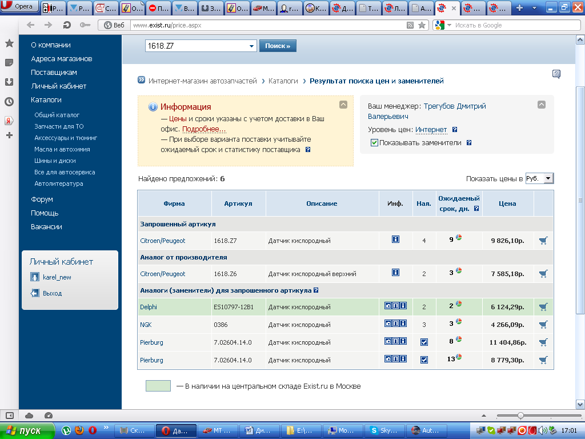This screenshot has width=585, height=439.
Task: Open Opera bookmarks sidebar star panel
Action: (x=9, y=43)
